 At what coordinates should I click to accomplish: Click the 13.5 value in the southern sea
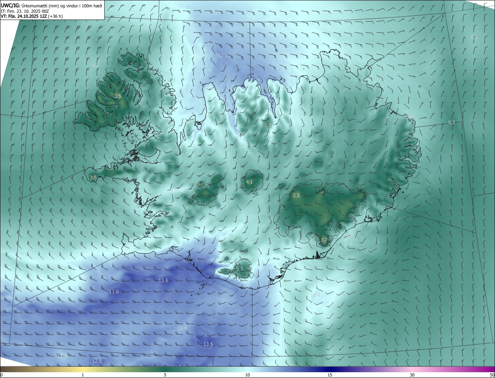[x=208, y=344]
